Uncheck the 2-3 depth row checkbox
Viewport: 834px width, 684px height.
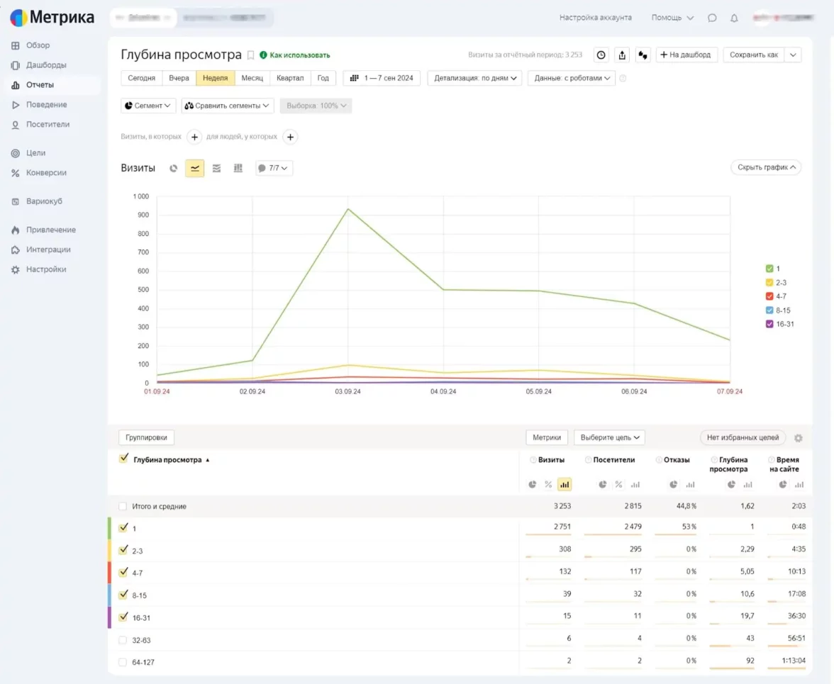[123, 550]
